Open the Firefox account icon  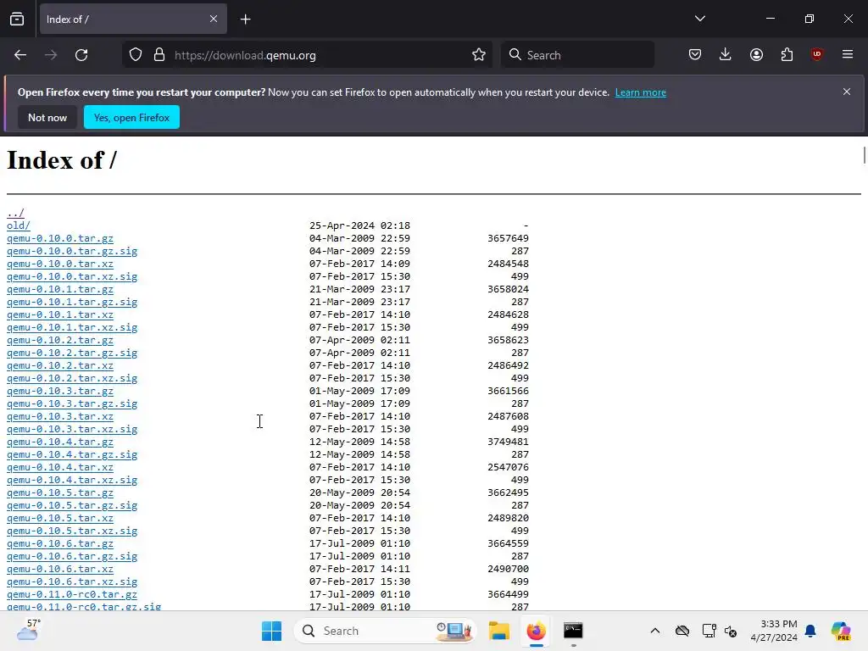pos(756,54)
